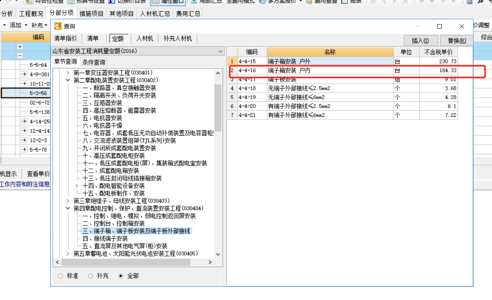Viewport: 492px width, 300px height.
Task: Select 一、控制、继电、模拟、弱电控制返回屏安装
Action: tap(139, 216)
